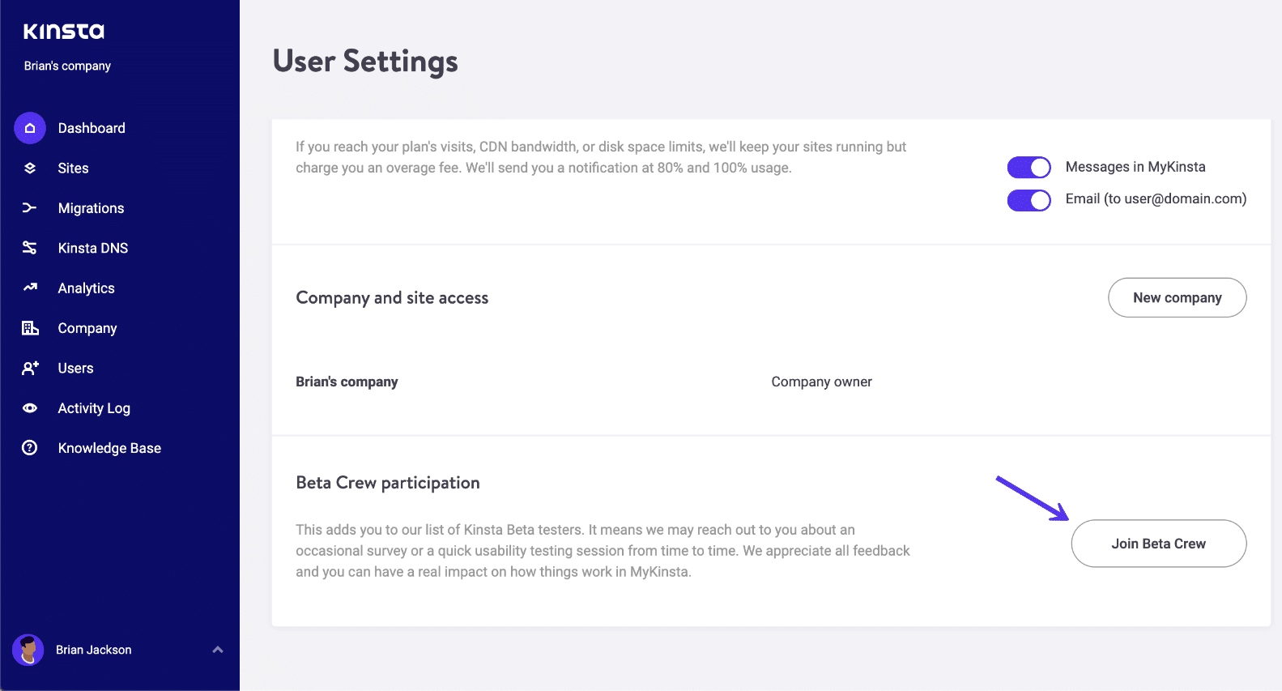Open the Knowledge Base menu item
The width and height of the screenshot is (1282, 691).
pyautogui.click(x=109, y=448)
